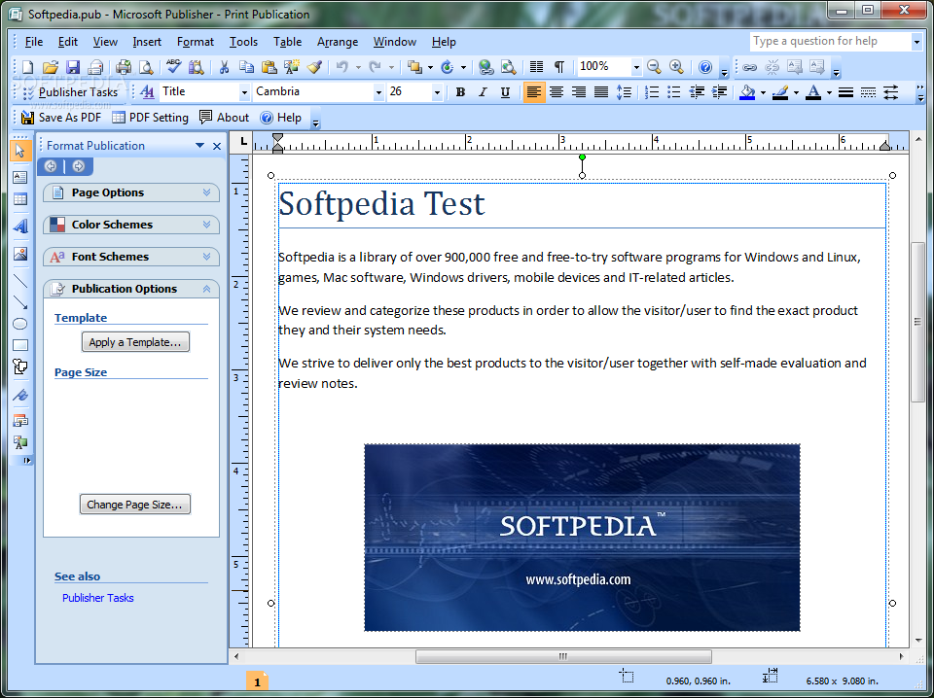Viewport: 934px width, 698px height.
Task: Open the Style dropdown showing Title
Action: (x=243, y=92)
